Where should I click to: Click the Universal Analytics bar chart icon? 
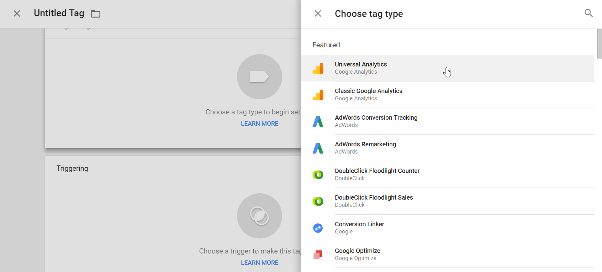(x=318, y=68)
